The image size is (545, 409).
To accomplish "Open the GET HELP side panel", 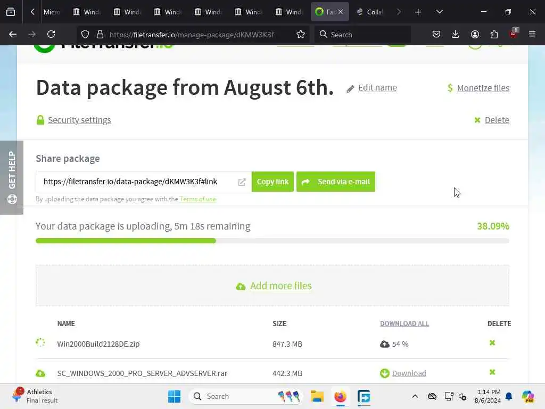I will click(12, 177).
